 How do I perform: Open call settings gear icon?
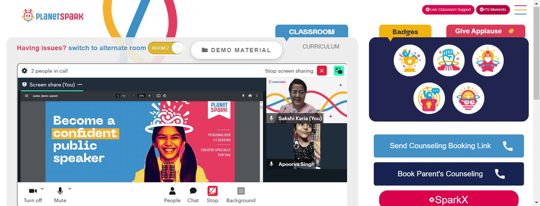[x=24, y=71]
